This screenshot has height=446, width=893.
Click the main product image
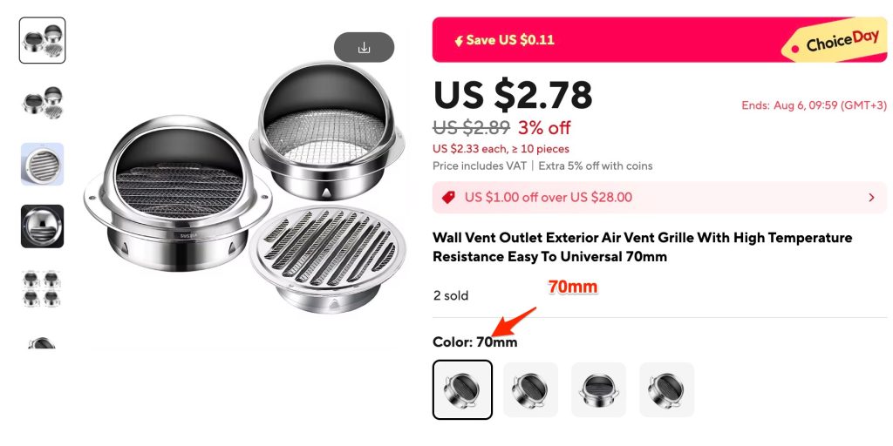(x=245, y=188)
